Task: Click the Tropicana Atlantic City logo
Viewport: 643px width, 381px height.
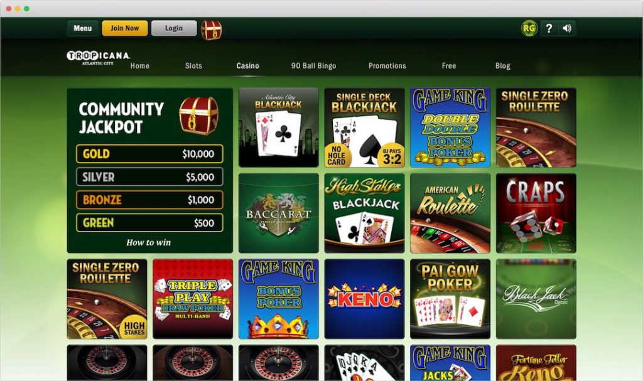Action: pyautogui.click(x=99, y=57)
